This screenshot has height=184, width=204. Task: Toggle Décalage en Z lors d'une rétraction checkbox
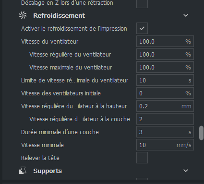(142, 3)
